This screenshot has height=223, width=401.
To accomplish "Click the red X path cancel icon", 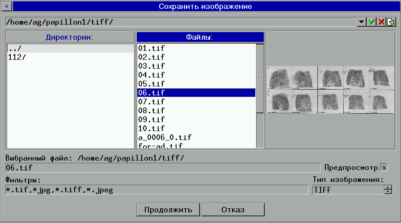I will [x=381, y=22].
